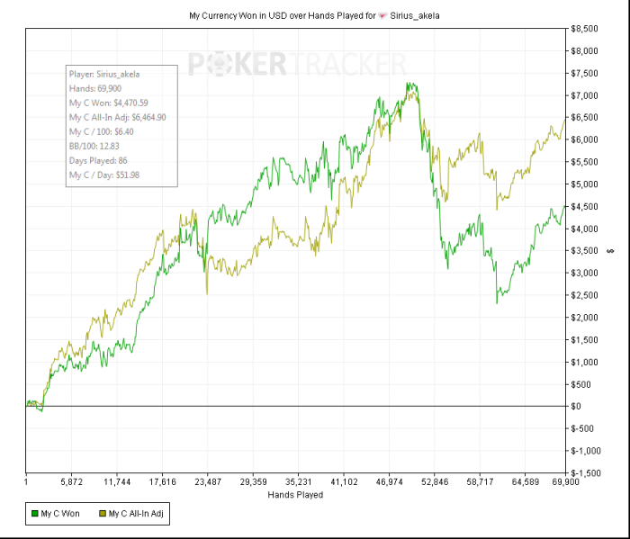Click the green My C Won legend swatch
The width and height of the screenshot is (630, 539).
(x=35, y=514)
